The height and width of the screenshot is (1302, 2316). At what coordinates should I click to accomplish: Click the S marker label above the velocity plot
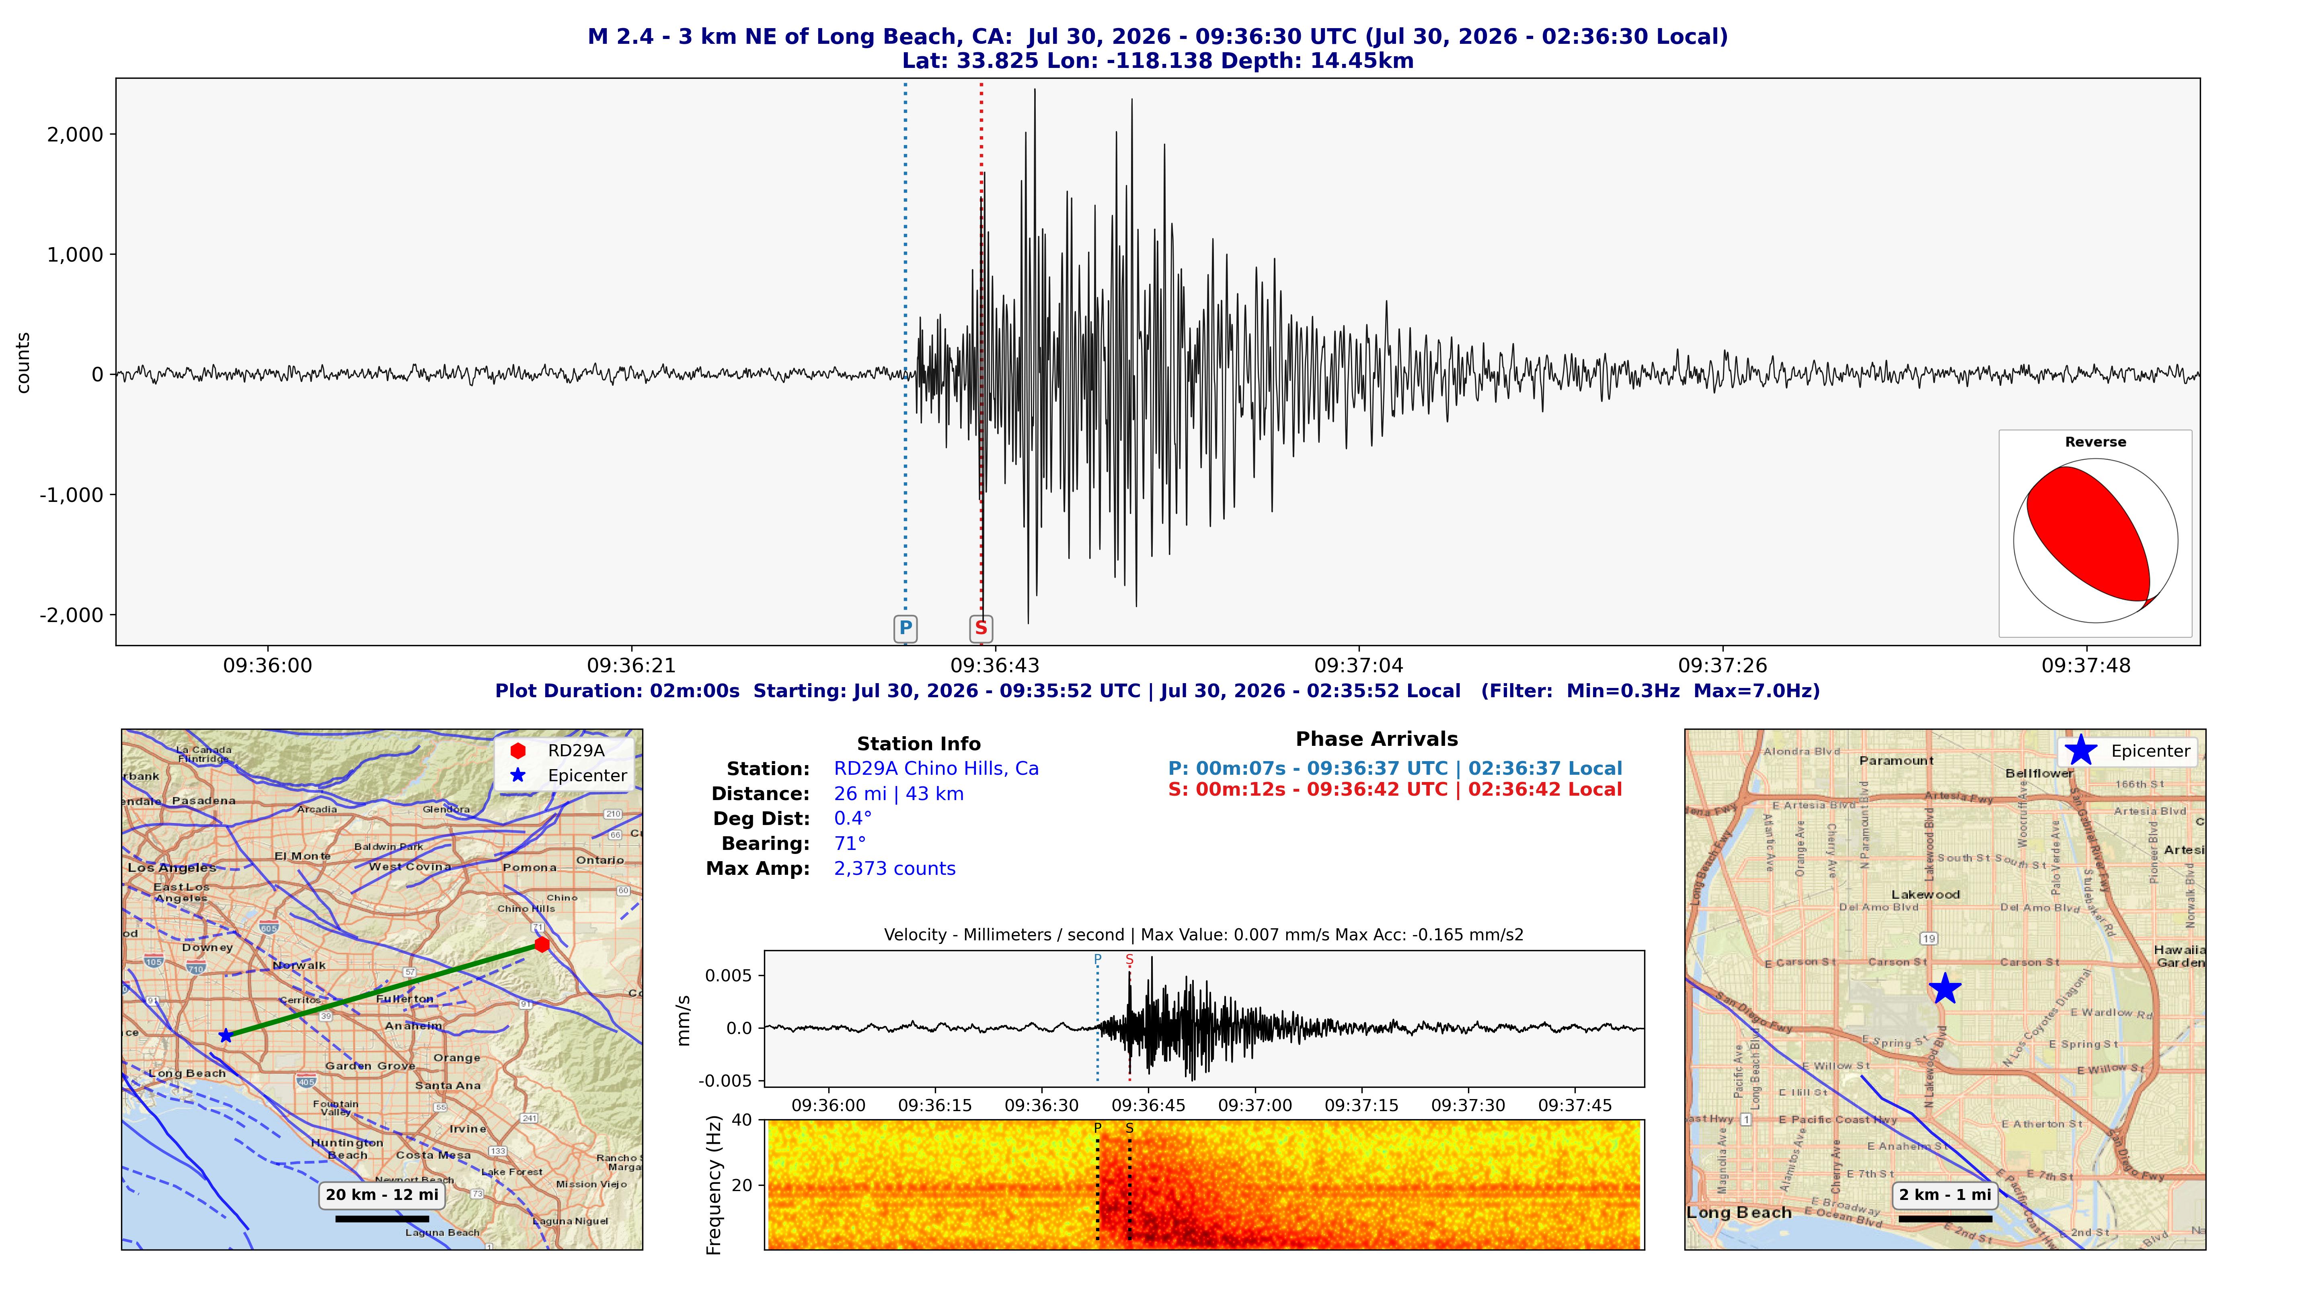(x=1129, y=960)
